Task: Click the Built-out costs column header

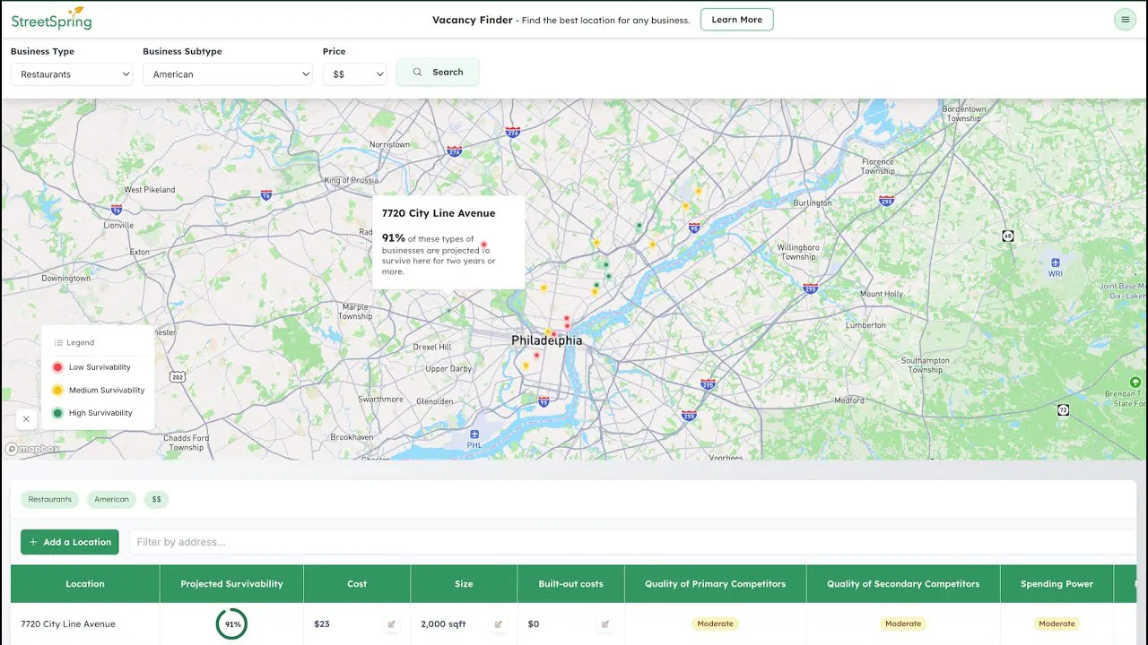Action: [570, 584]
